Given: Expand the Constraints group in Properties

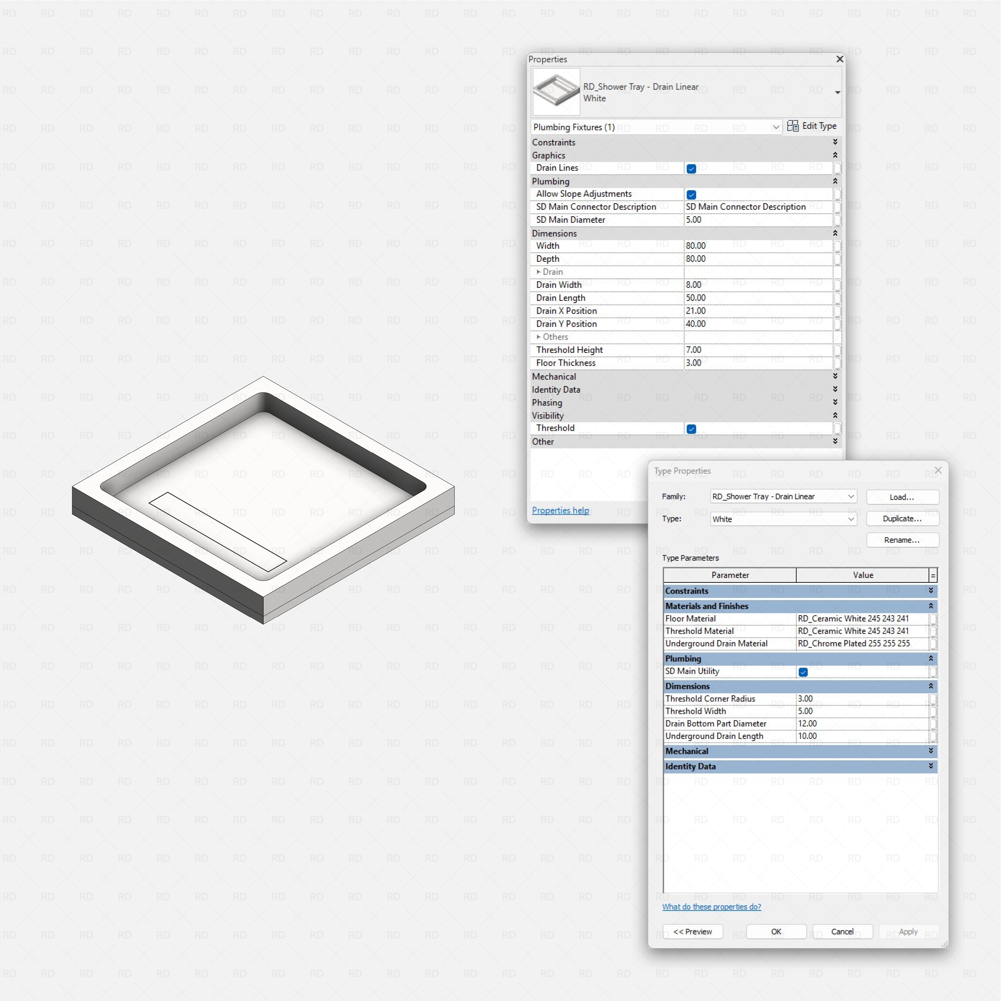Looking at the screenshot, I should (835, 142).
